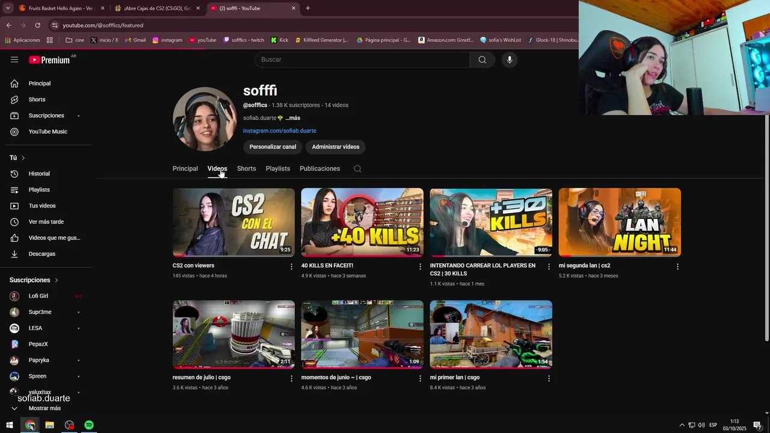Image resolution: width=770 pixels, height=433 pixels.
Task: Activate voice search microphone
Action: pyautogui.click(x=510, y=60)
